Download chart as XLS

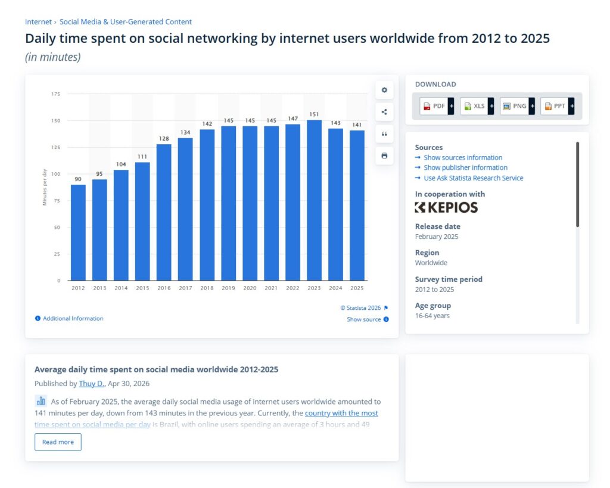click(x=477, y=106)
